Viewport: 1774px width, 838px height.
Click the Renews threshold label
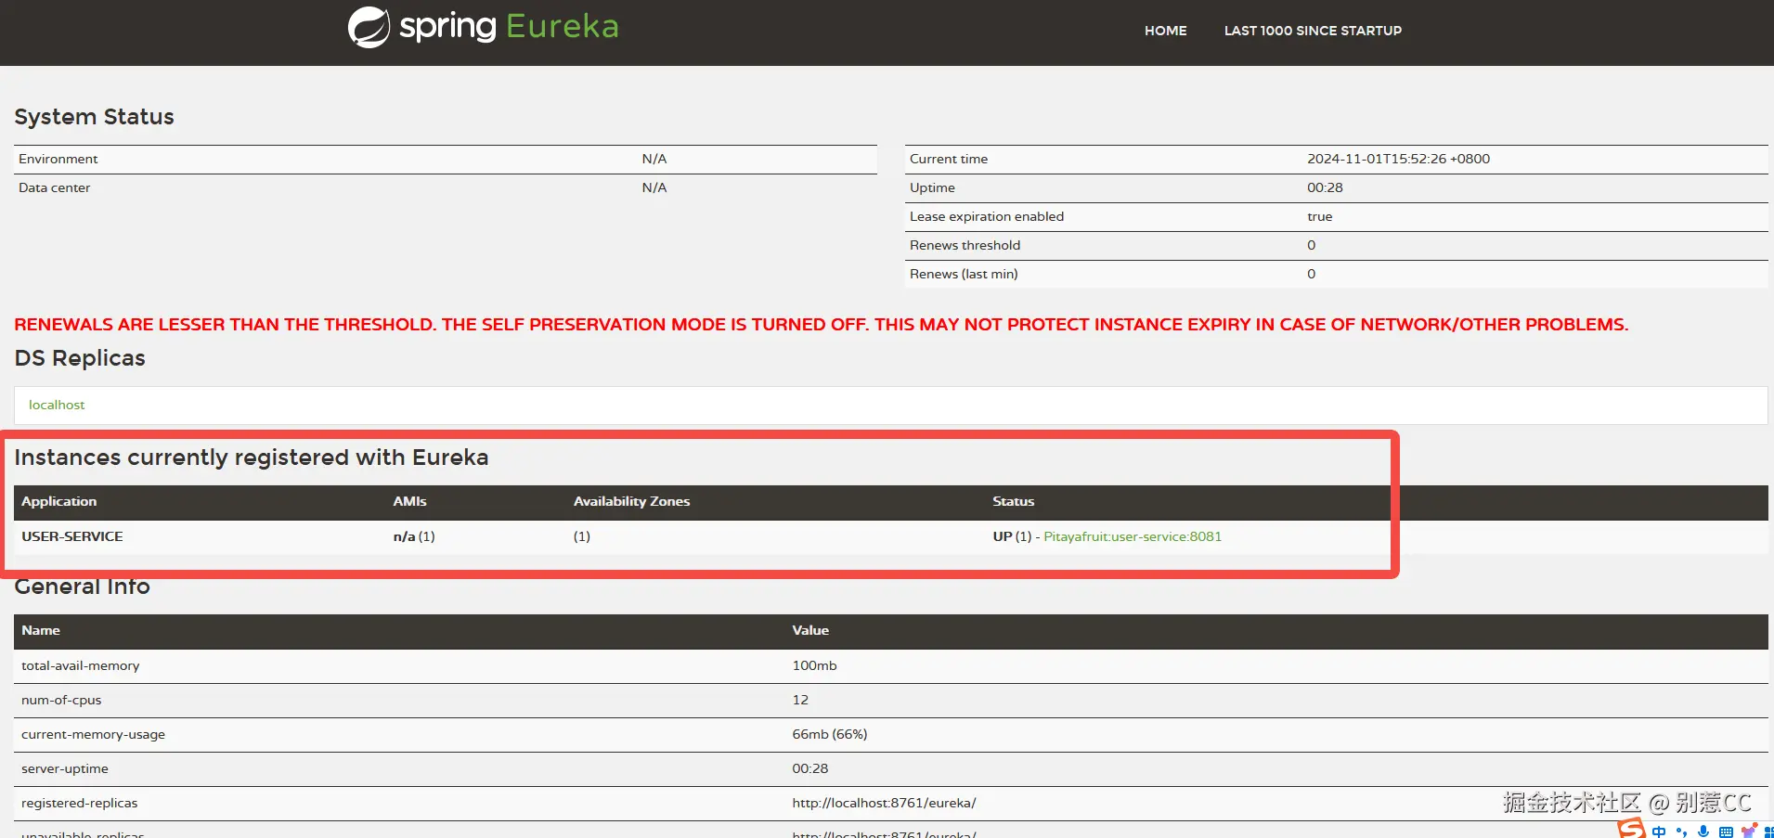click(x=965, y=245)
